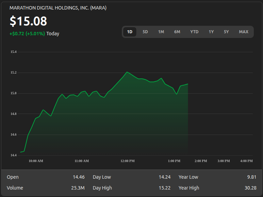Click the 1:00 PM axis label
Viewport: 263px width, 197px height.
[174, 161]
